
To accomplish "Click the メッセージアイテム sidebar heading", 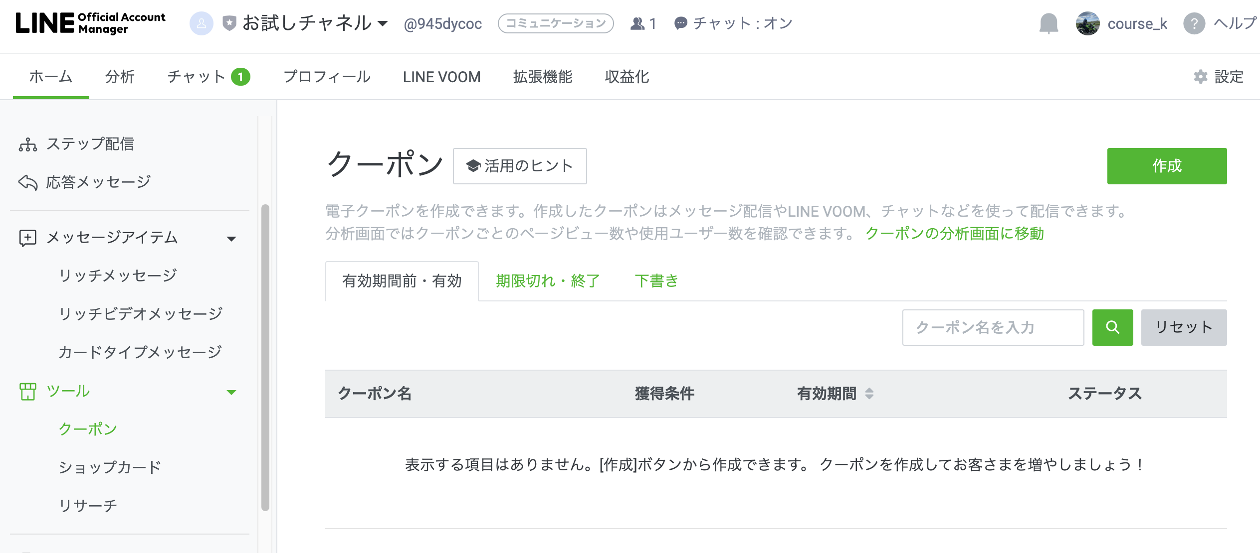I will pyautogui.click(x=112, y=238).
